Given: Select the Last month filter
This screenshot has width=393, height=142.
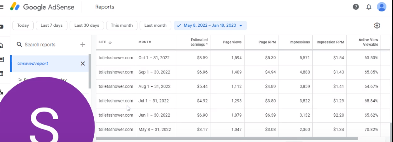Looking at the screenshot, I should click(x=155, y=25).
